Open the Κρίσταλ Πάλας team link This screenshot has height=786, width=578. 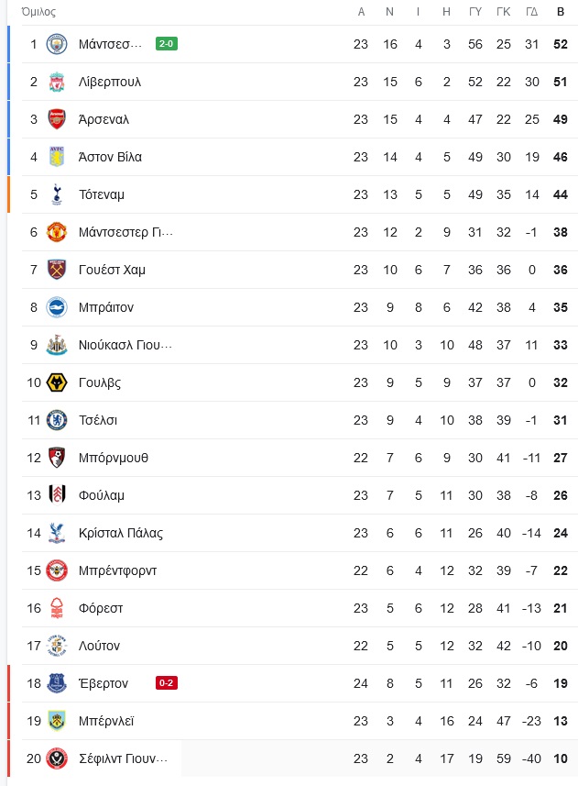point(121,533)
